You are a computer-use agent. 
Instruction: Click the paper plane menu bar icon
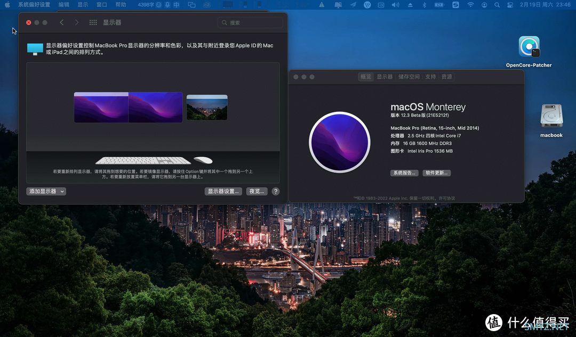click(x=353, y=5)
